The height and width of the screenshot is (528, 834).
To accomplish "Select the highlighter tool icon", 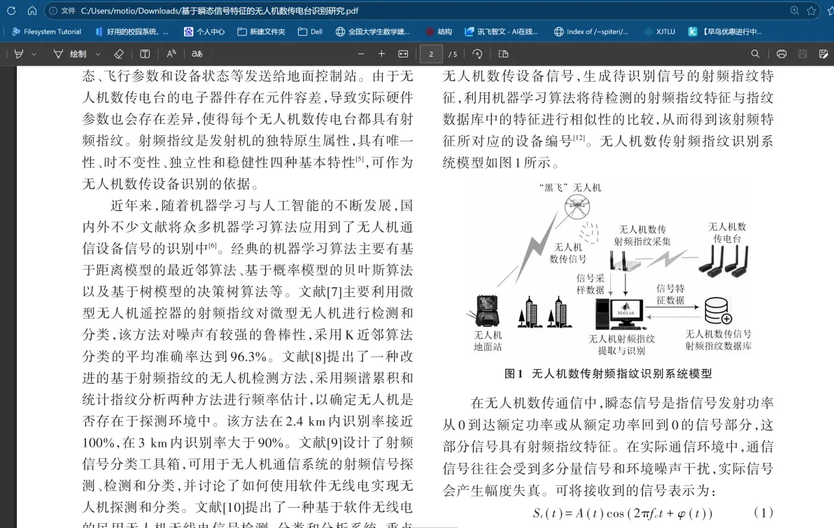I will tap(19, 54).
